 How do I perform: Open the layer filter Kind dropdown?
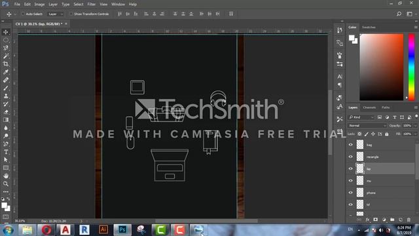pyautogui.click(x=361, y=117)
